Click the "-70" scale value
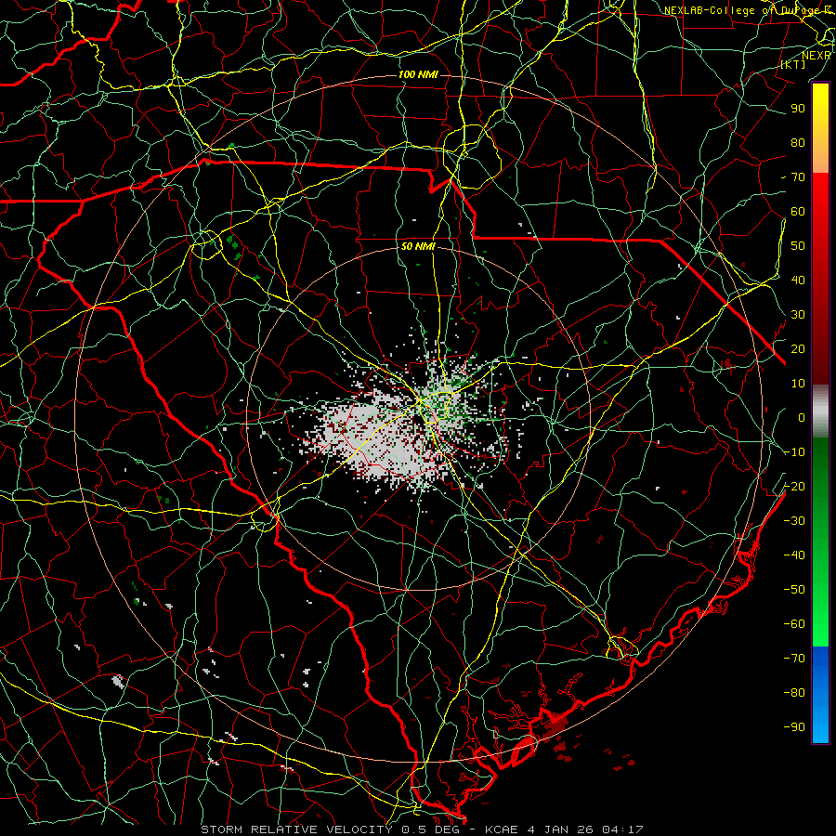836x836 pixels. tap(794, 658)
